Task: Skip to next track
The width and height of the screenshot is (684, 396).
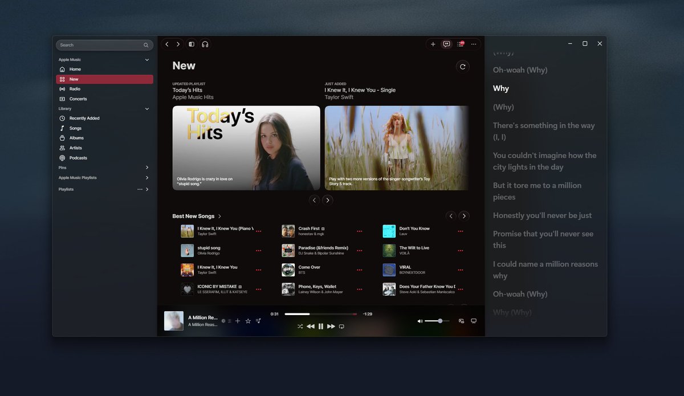Action: [331, 326]
